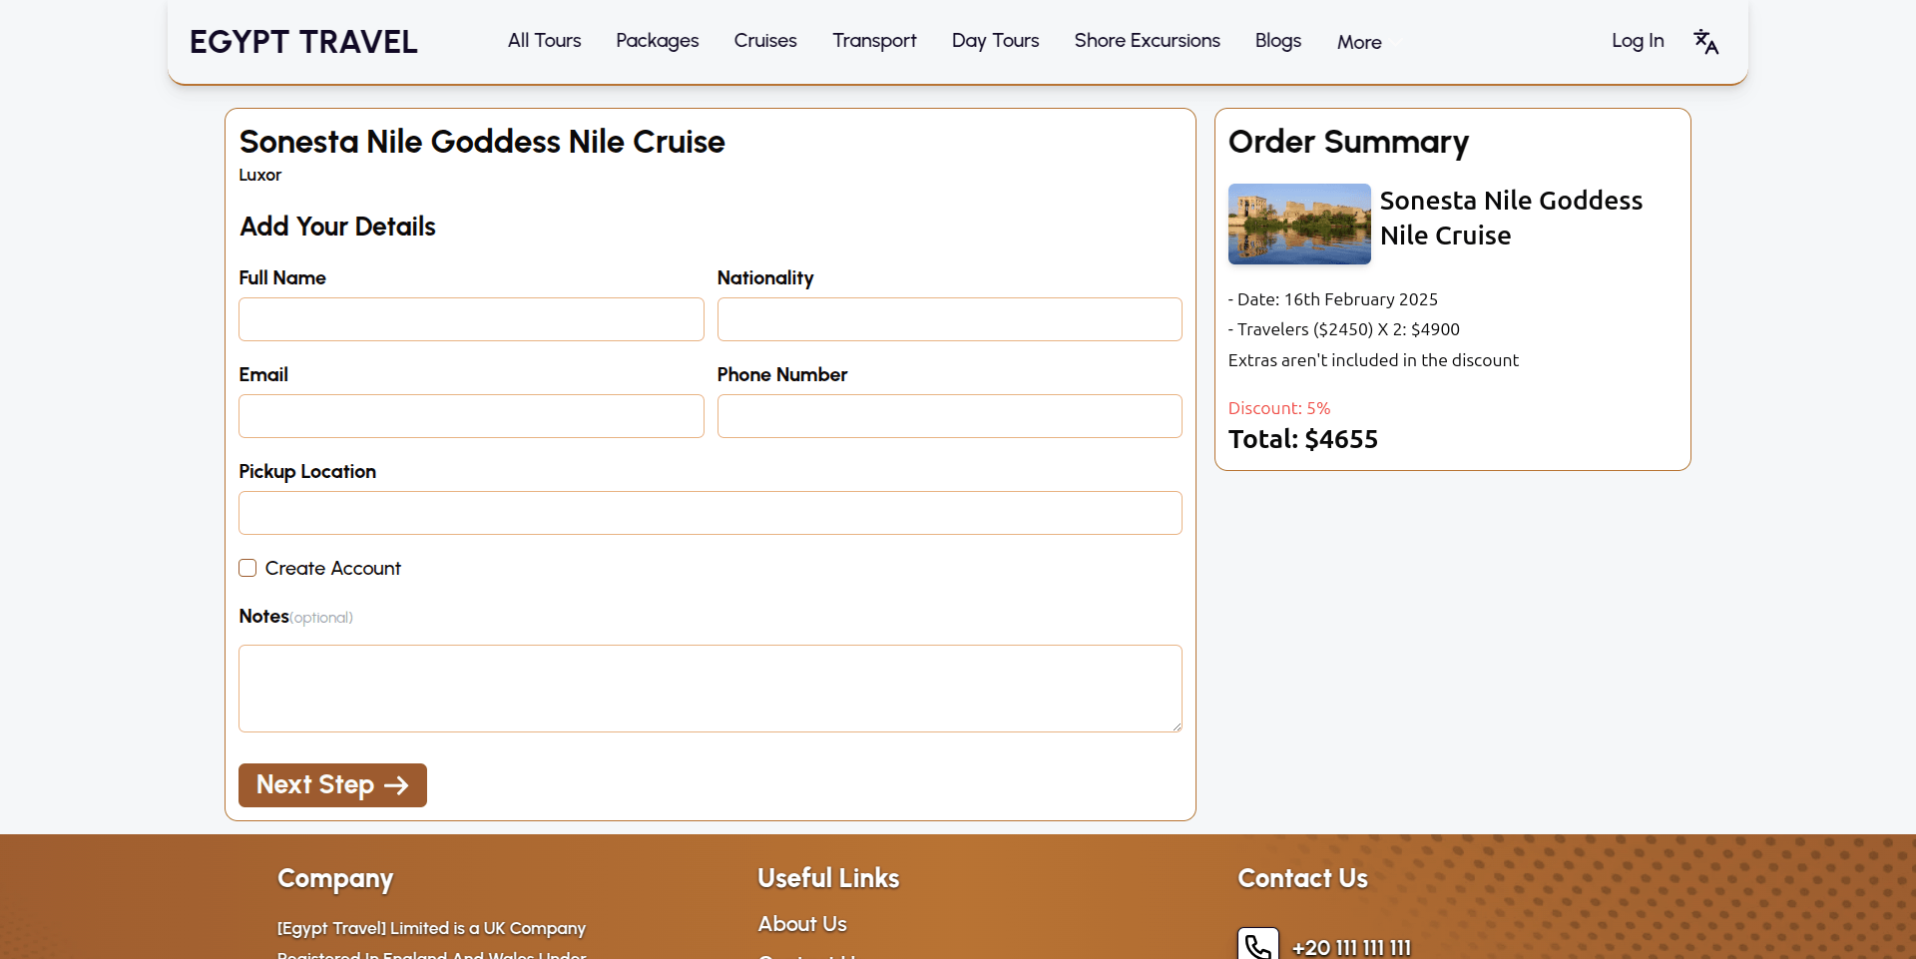The image size is (1916, 959).
Task: Visit the Blogs page
Action: (x=1277, y=41)
